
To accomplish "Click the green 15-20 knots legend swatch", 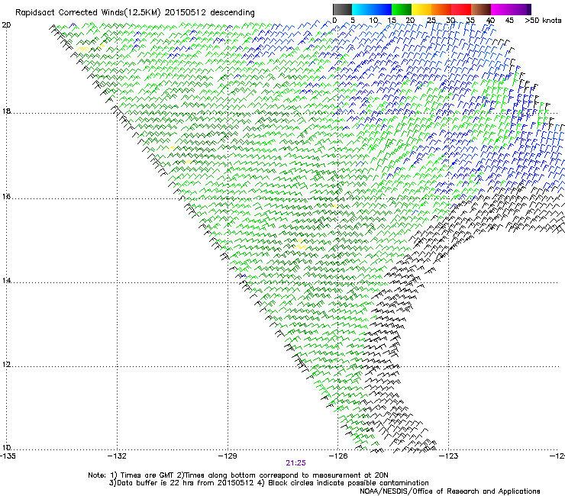I will click(x=402, y=9).
